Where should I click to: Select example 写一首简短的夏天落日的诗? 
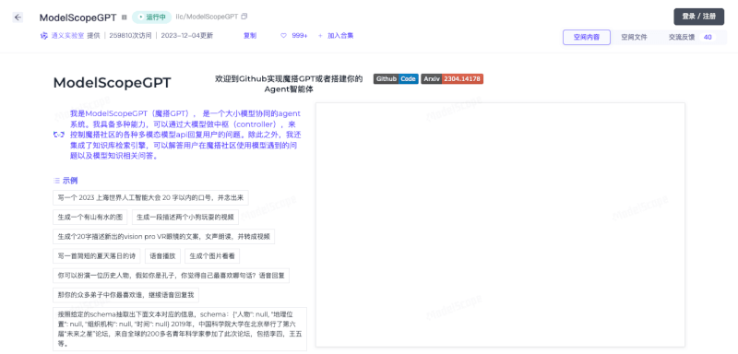point(97,256)
